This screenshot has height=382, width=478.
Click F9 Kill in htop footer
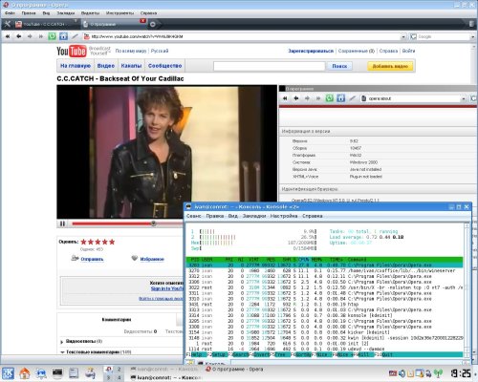365,354
